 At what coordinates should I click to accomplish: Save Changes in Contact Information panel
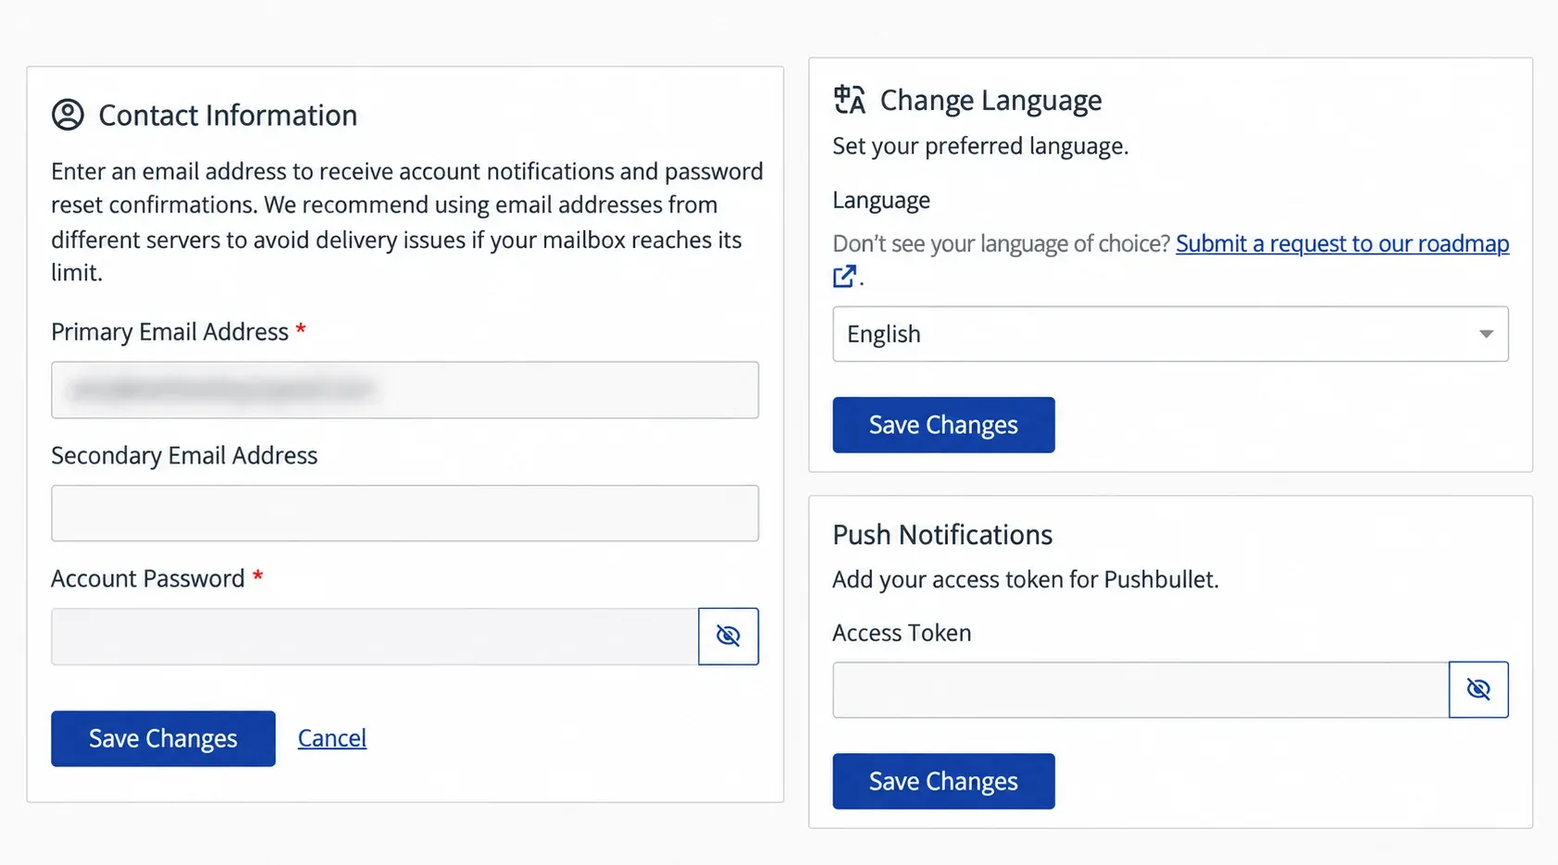pyautogui.click(x=163, y=738)
